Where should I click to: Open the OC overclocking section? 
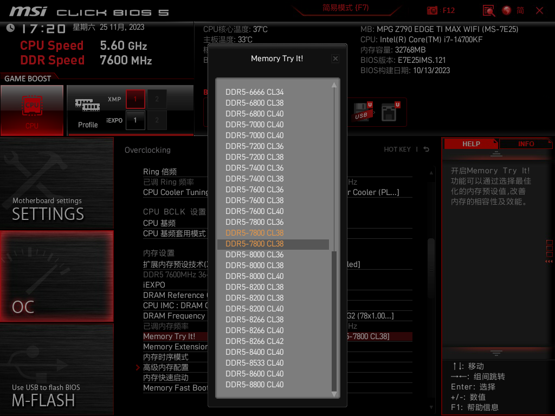56,276
